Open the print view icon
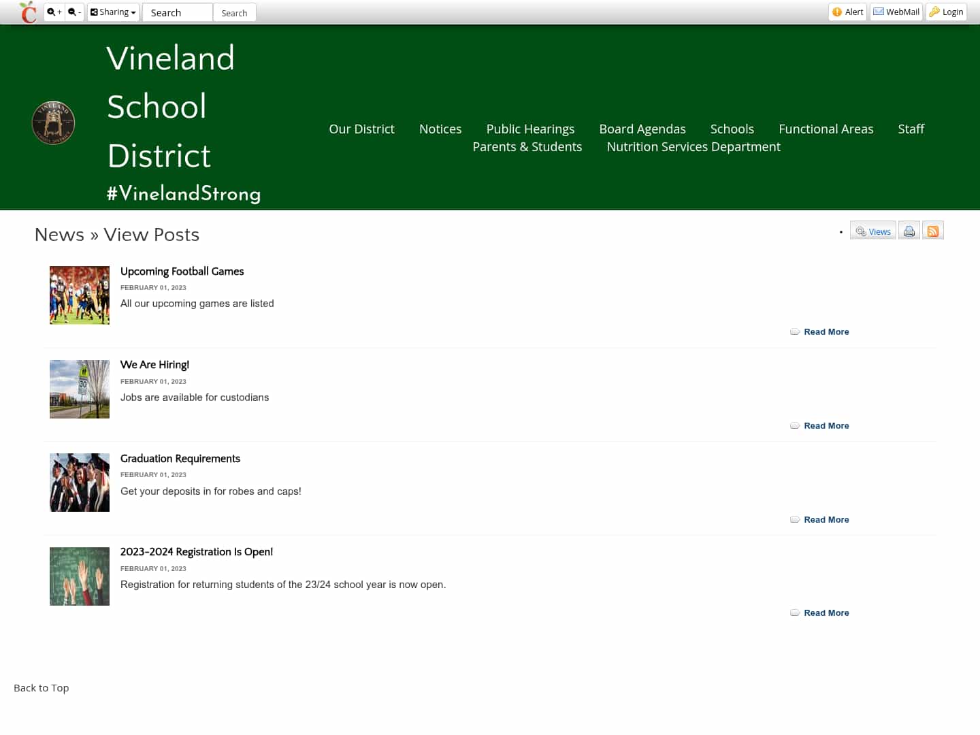This screenshot has height=735, width=980. pyautogui.click(x=909, y=230)
